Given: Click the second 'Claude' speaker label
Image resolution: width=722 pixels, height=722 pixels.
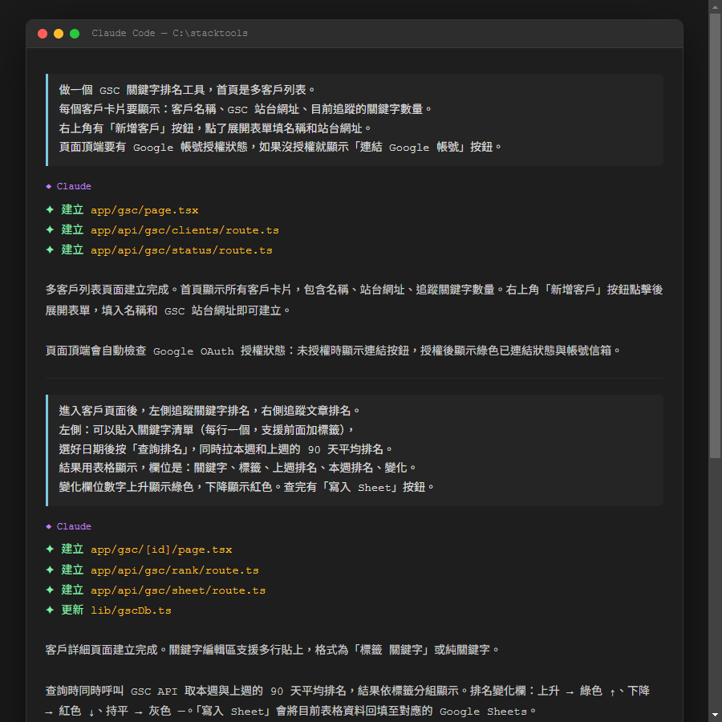Looking at the screenshot, I should point(74,526).
